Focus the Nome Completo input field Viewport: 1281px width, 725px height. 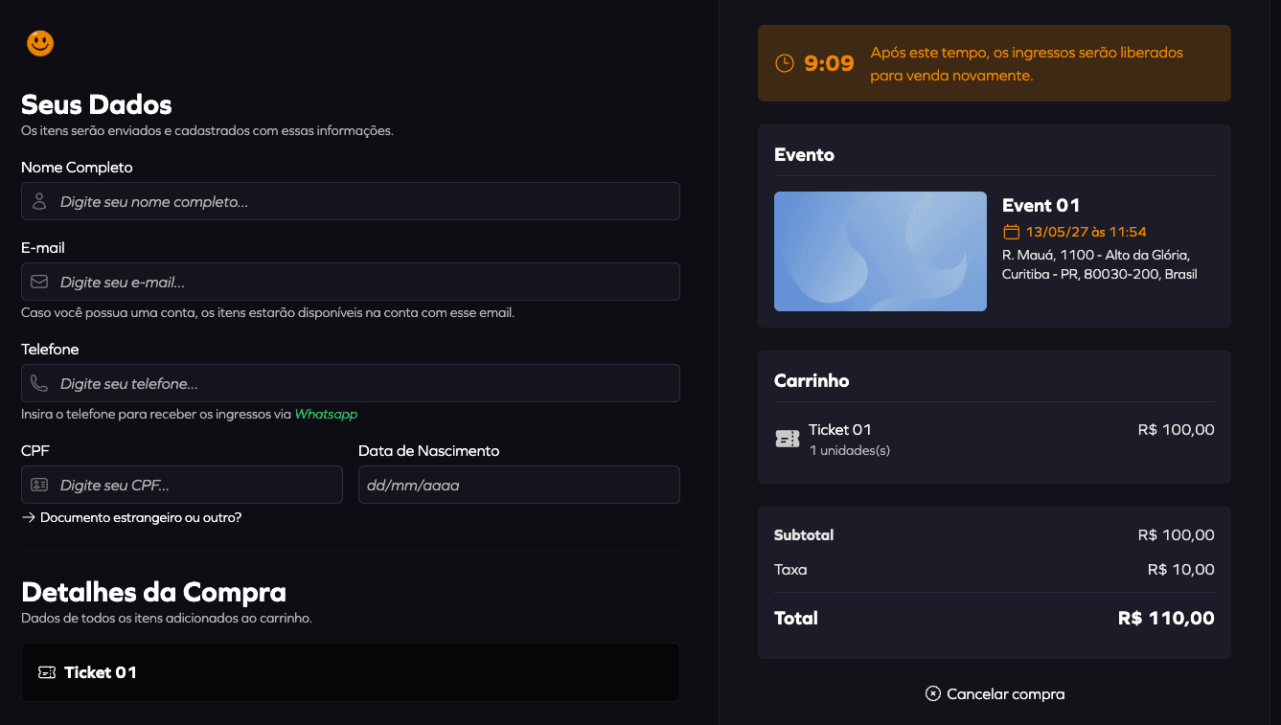pos(364,202)
